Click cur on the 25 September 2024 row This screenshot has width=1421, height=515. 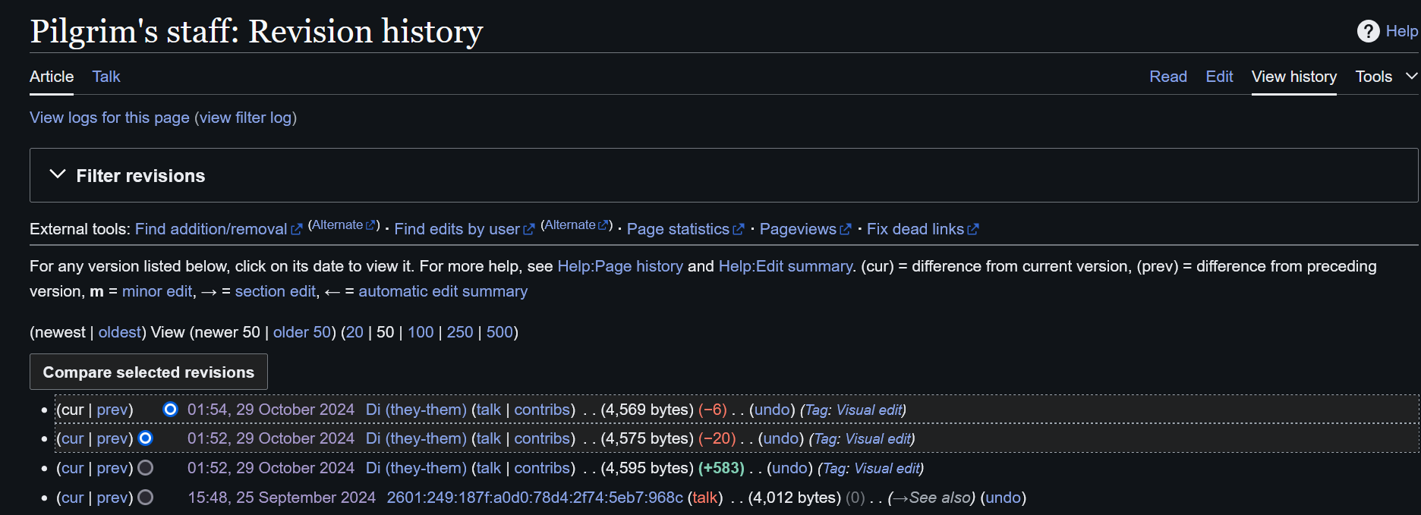[72, 498]
